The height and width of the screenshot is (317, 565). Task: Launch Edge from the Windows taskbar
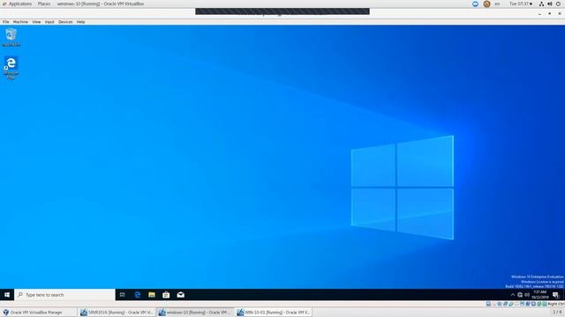pos(138,295)
